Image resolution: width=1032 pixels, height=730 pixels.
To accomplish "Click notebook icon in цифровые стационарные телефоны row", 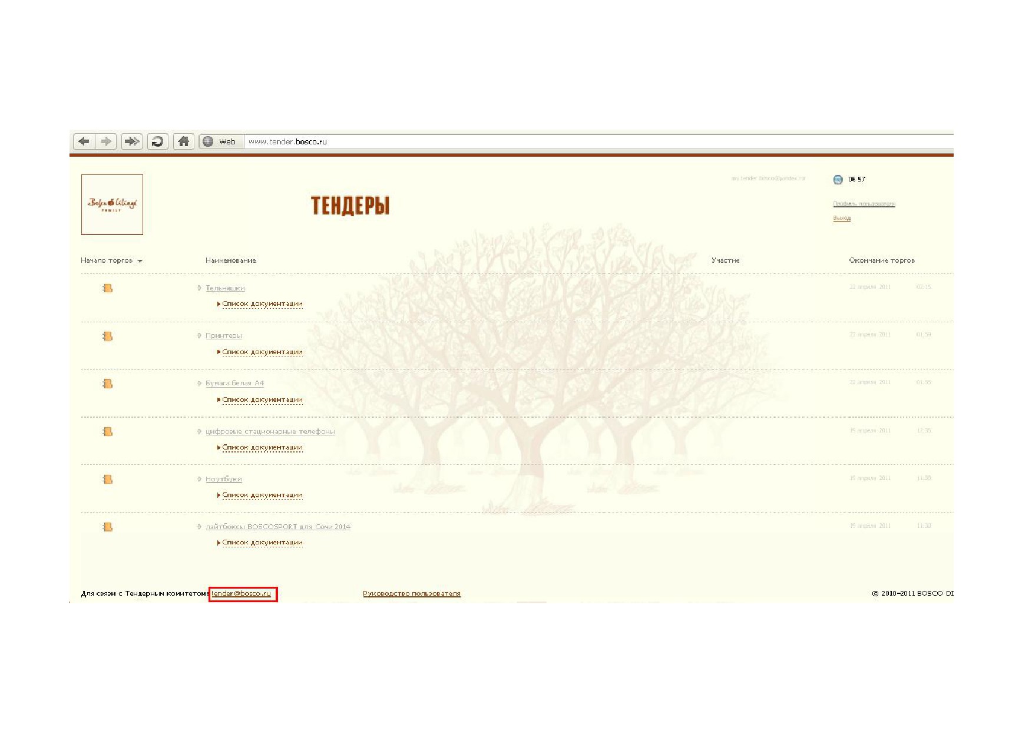I will pos(107,431).
